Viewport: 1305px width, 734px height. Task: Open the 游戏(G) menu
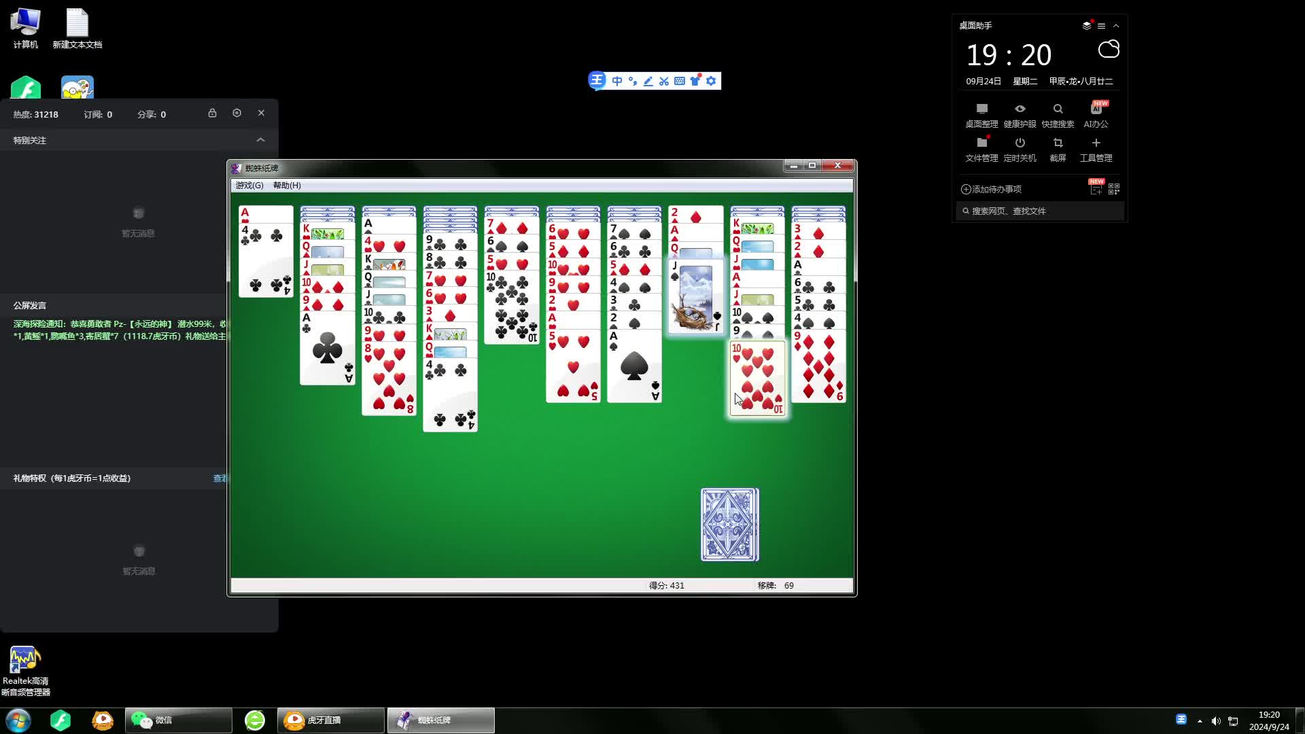[x=249, y=186]
